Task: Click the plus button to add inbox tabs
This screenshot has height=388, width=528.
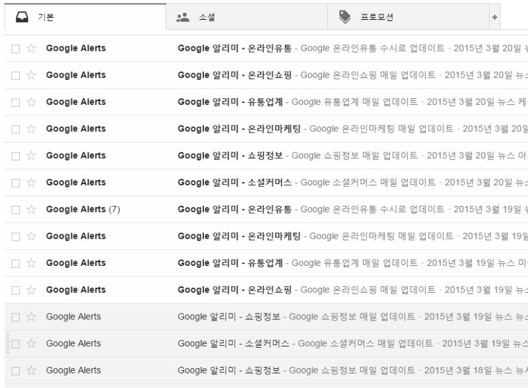Action: pyautogui.click(x=494, y=18)
